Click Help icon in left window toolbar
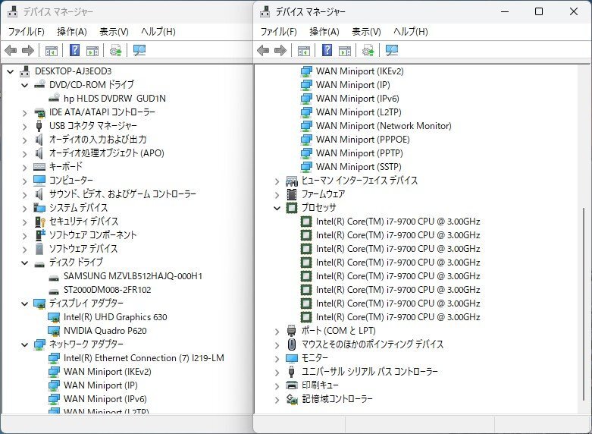592x434 pixels. [75, 50]
